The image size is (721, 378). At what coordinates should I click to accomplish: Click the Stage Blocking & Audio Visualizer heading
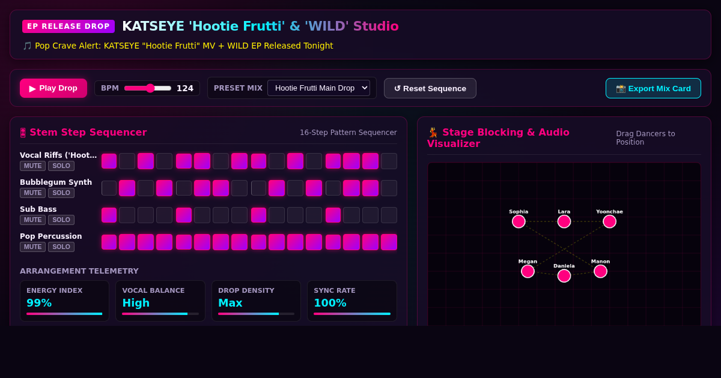pyautogui.click(x=498, y=138)
